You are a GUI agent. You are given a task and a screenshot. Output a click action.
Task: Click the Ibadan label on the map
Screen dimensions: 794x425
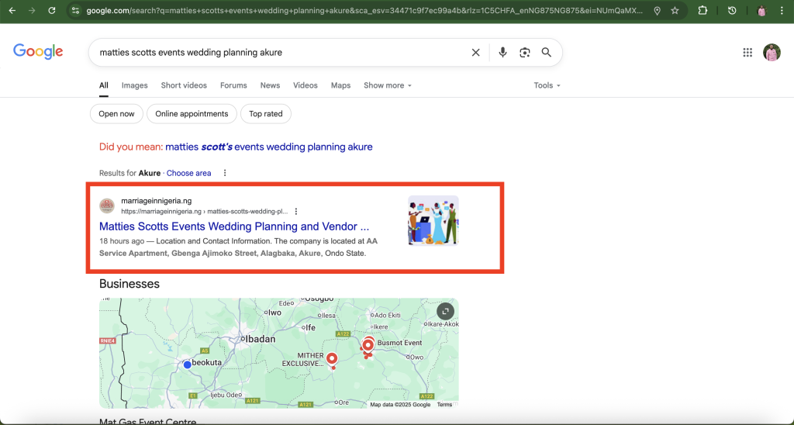click(x=261, y=340)
